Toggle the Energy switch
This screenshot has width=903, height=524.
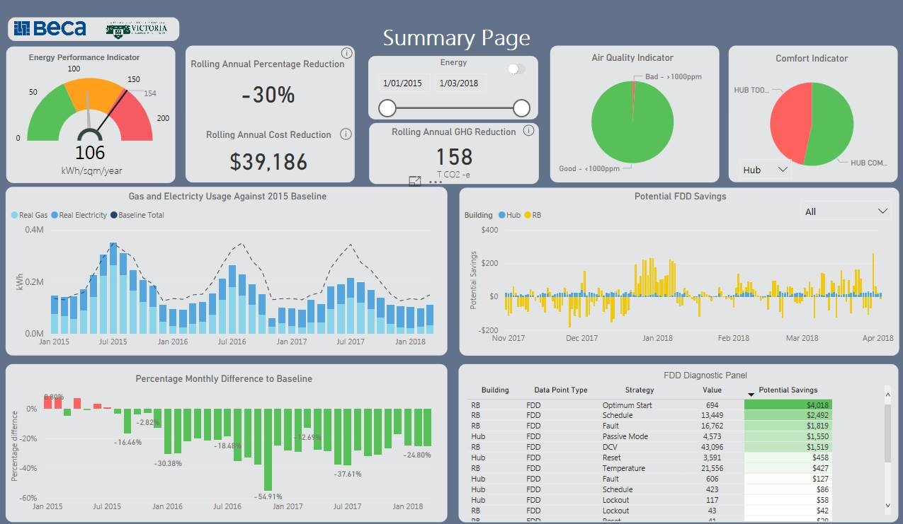(516, 69)
